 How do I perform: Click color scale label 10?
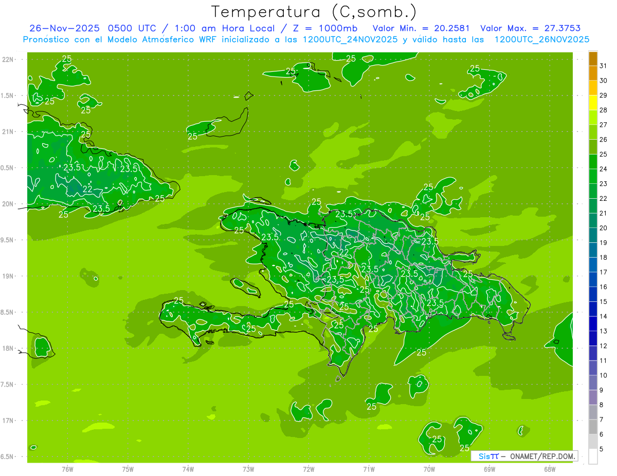tap(604, 375)
